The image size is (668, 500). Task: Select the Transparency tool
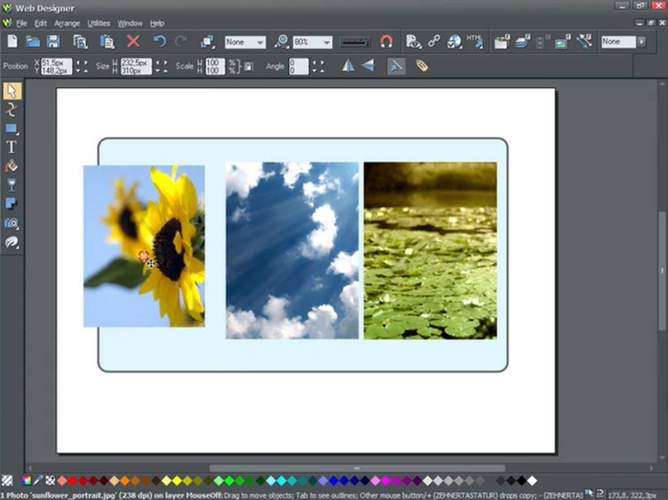(x=10, y=184)
